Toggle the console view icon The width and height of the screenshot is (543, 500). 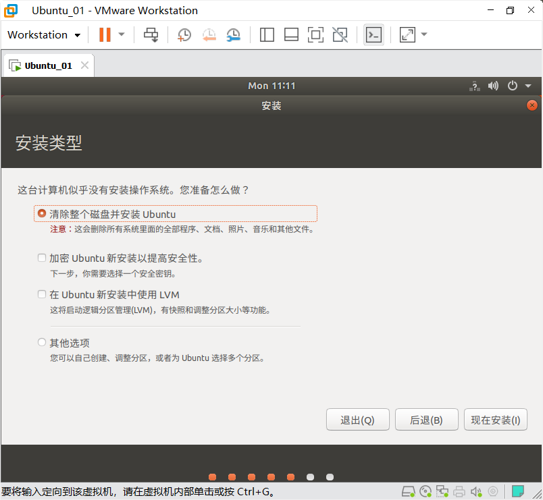click(373, 34)
